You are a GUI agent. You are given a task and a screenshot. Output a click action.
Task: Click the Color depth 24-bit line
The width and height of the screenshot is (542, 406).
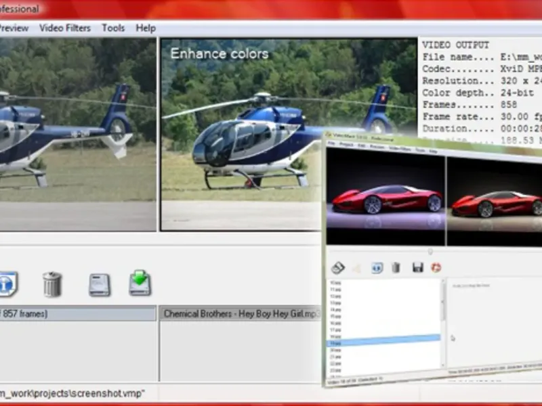pyautogui.click(x=478, y=93)
